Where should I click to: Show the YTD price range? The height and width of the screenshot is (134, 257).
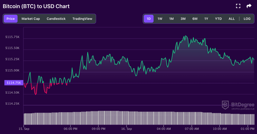(218, 19)
